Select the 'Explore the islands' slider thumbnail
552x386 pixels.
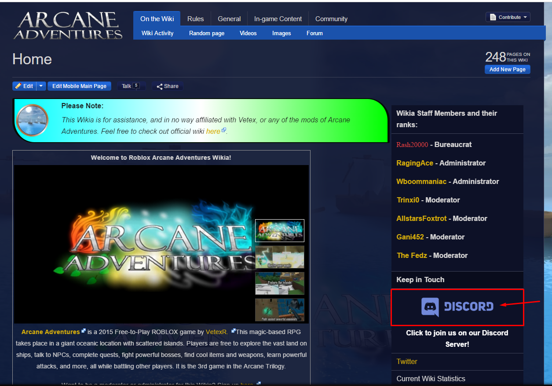(x=279, y=283)
